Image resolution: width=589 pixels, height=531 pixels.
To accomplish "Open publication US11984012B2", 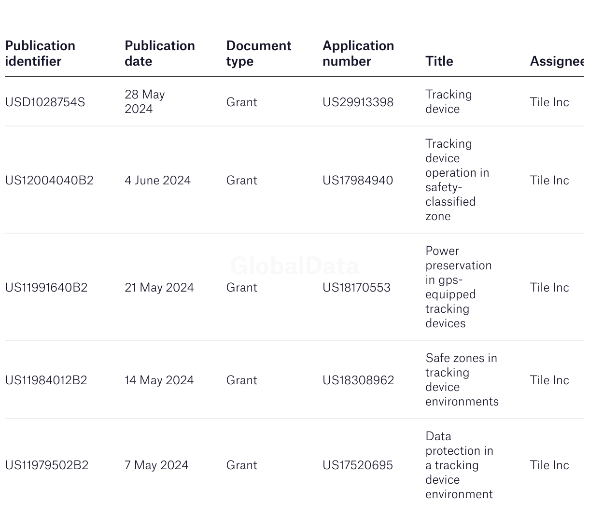I will [x=46, y=380].
